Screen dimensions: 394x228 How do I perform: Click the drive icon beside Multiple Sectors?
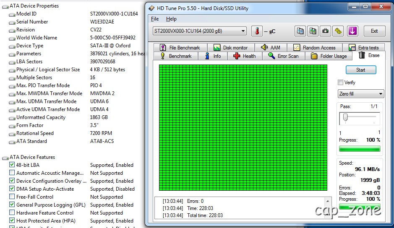[x=12, y=78]
